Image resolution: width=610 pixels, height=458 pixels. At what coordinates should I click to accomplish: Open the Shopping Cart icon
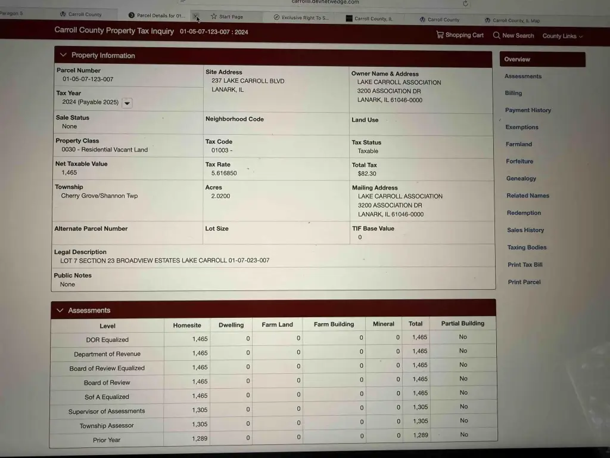coord(440,35)
